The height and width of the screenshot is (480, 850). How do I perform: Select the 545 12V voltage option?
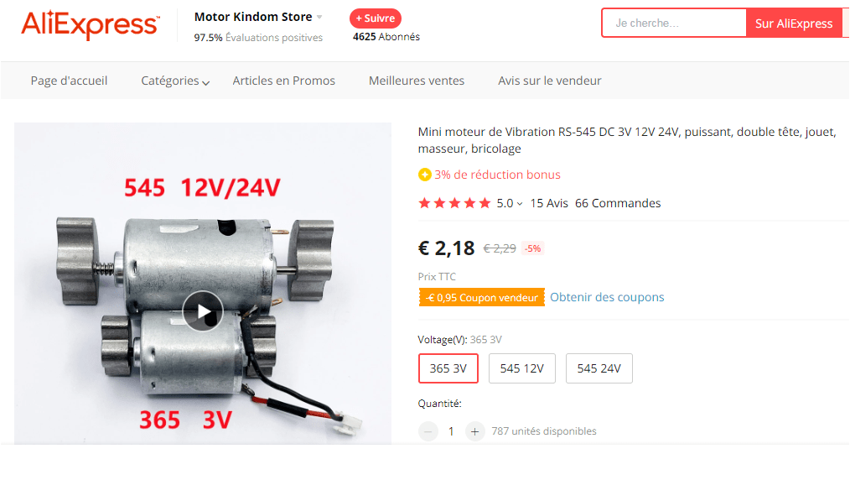point(522,368)
